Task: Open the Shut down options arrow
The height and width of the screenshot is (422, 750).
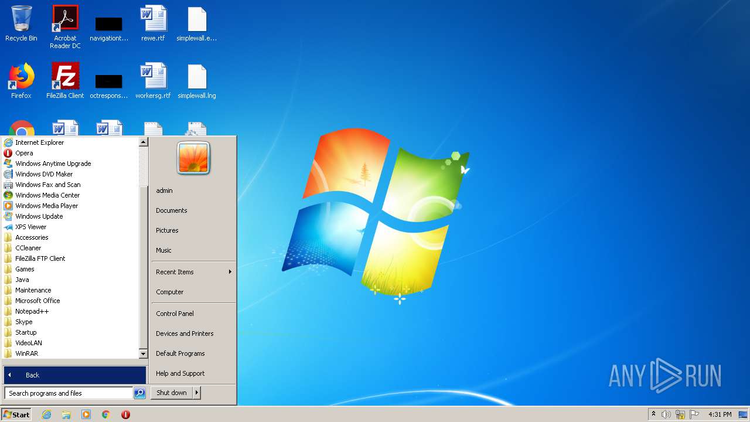Action: click(x=197, y=393)
